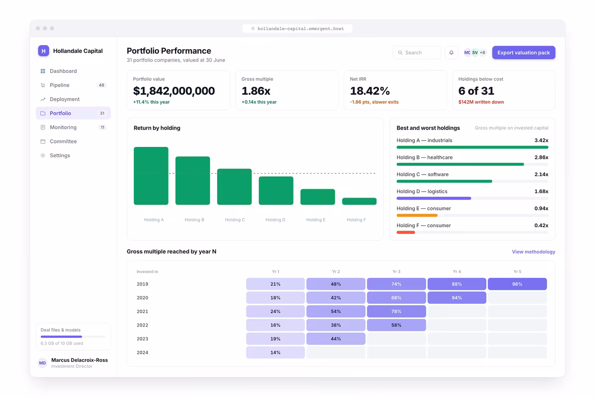Click the MD avatar in header
This screenshot has width=595, height=397.
pos(468,53)
